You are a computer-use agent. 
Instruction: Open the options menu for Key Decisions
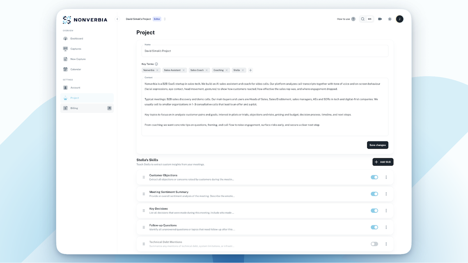386,210
